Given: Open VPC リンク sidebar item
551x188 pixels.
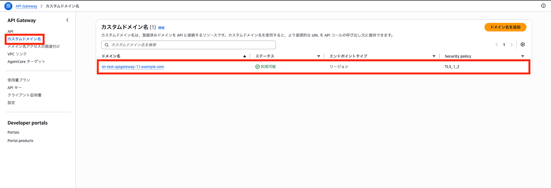Looking at the screenshot, I should tap(17, 54).
